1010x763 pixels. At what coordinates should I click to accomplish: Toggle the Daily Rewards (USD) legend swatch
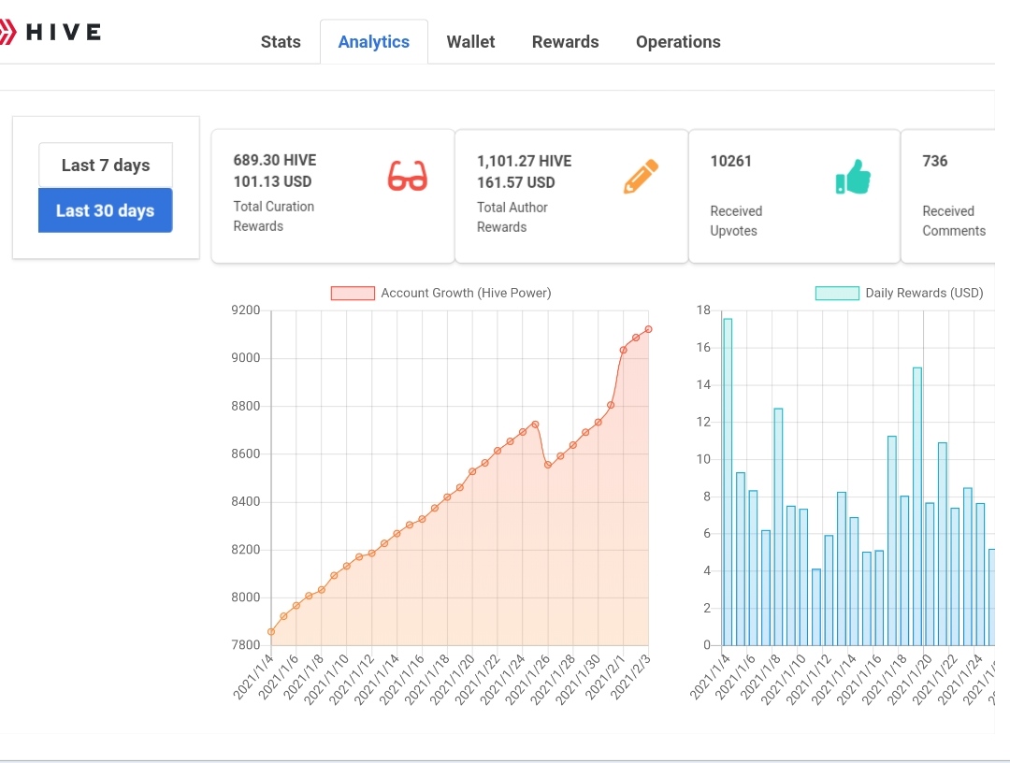point(837,293)
